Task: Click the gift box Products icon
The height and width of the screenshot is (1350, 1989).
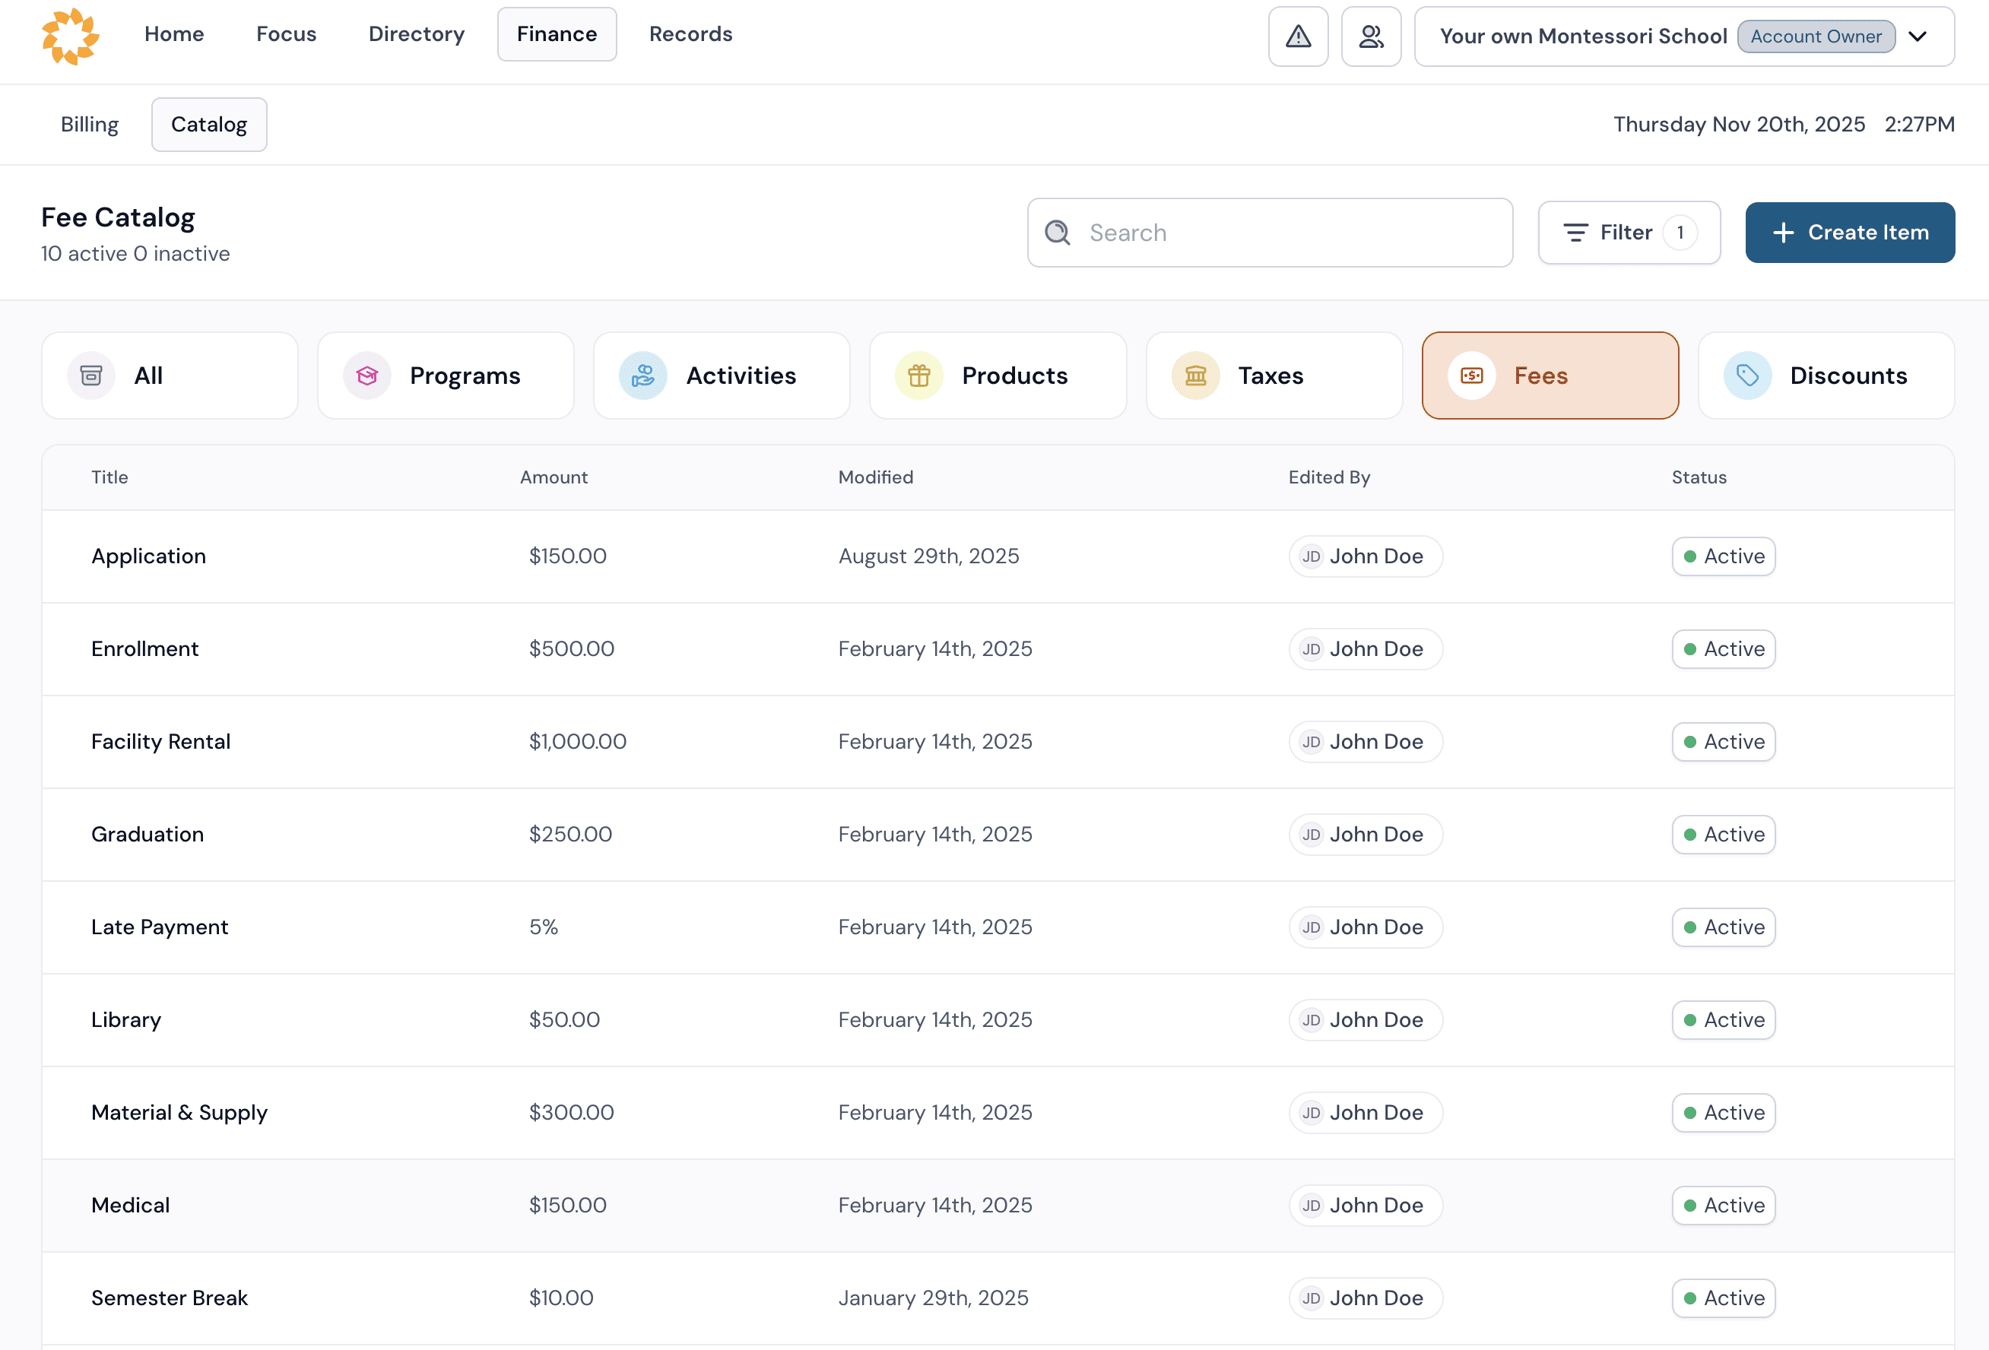Action: click(x=919, y=376)
